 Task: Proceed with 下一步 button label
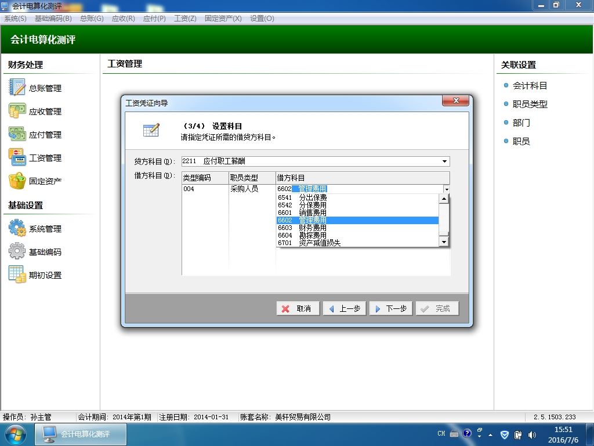pyautogui.click(x=396, y=309)
